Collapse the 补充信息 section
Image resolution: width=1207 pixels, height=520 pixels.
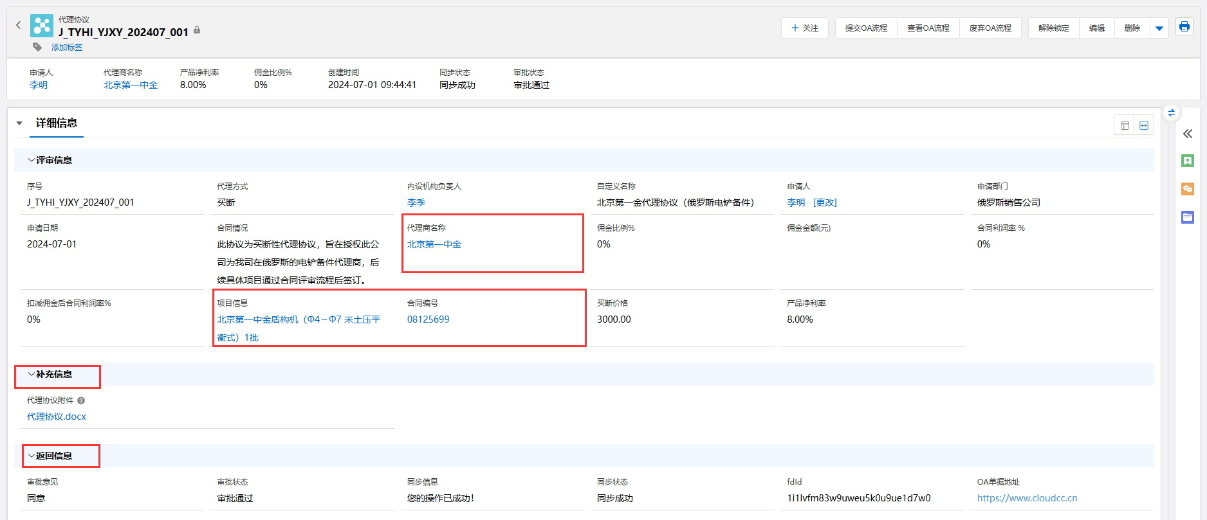point(32,374)
